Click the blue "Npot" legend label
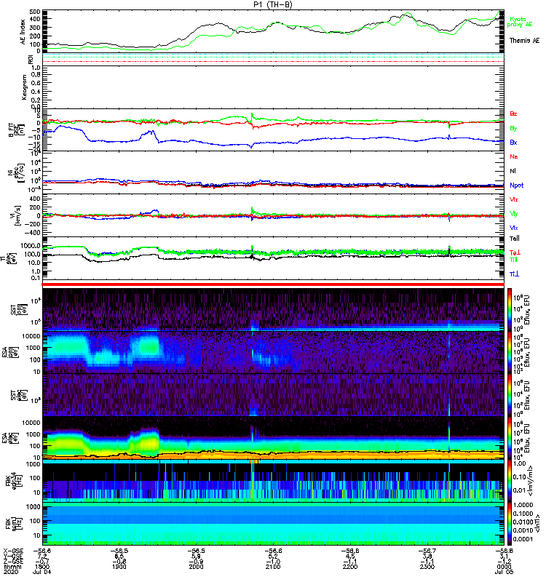This screenshot has height=582, width=546. 516,186
